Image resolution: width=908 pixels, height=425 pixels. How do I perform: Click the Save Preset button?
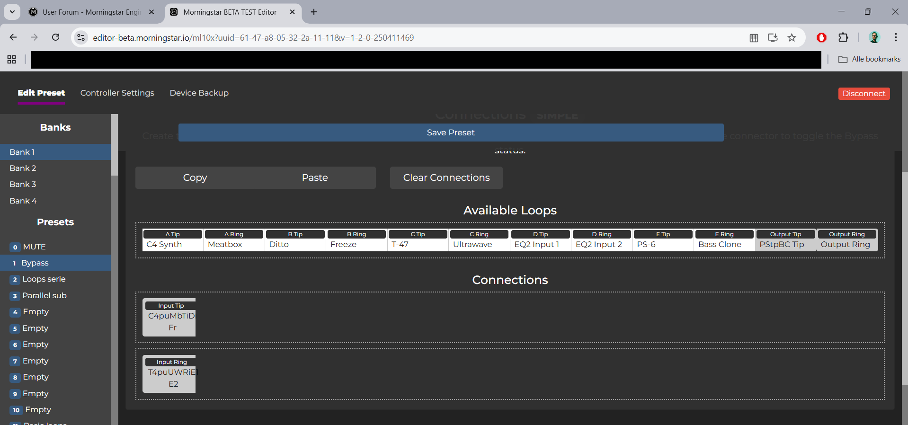pyautogui.click(x=451, y=133)
